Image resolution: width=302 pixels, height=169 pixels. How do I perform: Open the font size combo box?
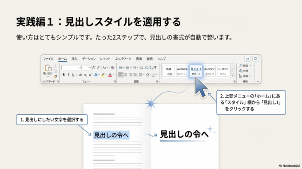click(86, 68)
